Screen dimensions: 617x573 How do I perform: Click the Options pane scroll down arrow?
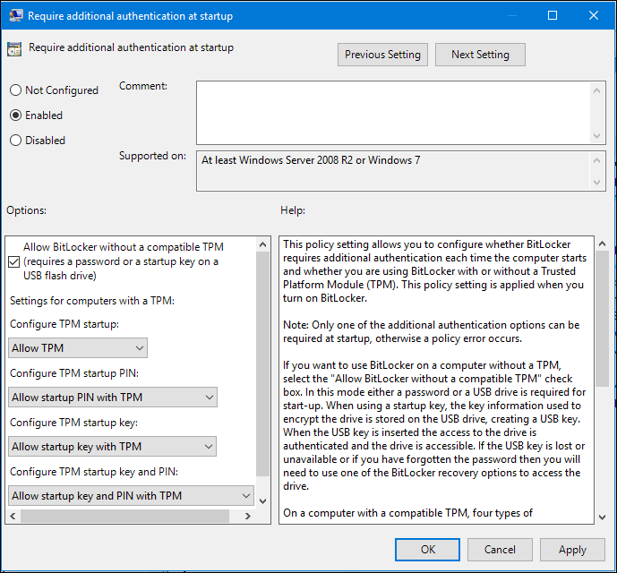(x=262, y=500)
